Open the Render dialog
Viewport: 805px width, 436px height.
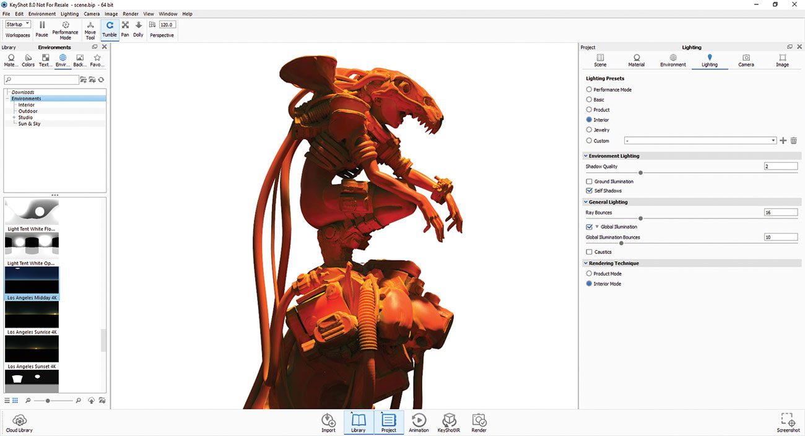479,422
